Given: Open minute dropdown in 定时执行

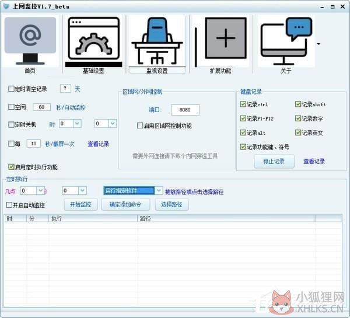Looking at the screenshot, I should [82, 190].
